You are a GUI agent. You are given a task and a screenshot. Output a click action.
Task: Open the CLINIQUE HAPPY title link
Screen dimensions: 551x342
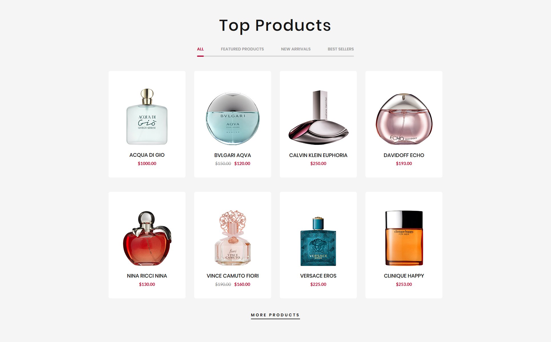[x=404, y=276]
